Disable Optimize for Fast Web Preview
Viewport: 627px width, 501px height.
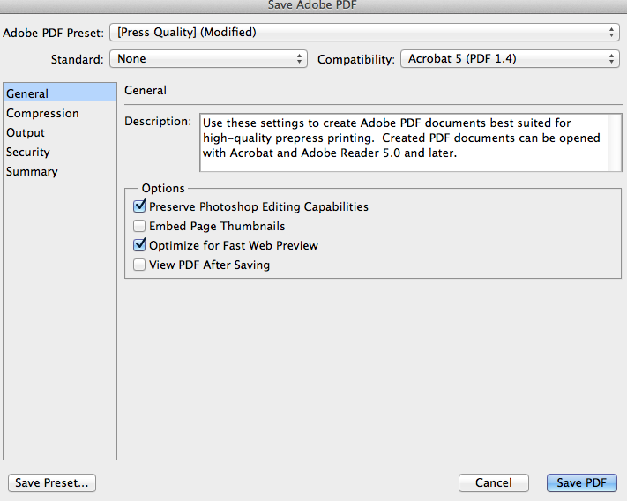[139, 245]
